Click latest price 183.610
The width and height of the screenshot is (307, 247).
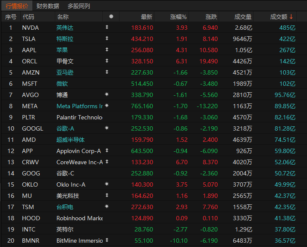(x=142, y=28)
